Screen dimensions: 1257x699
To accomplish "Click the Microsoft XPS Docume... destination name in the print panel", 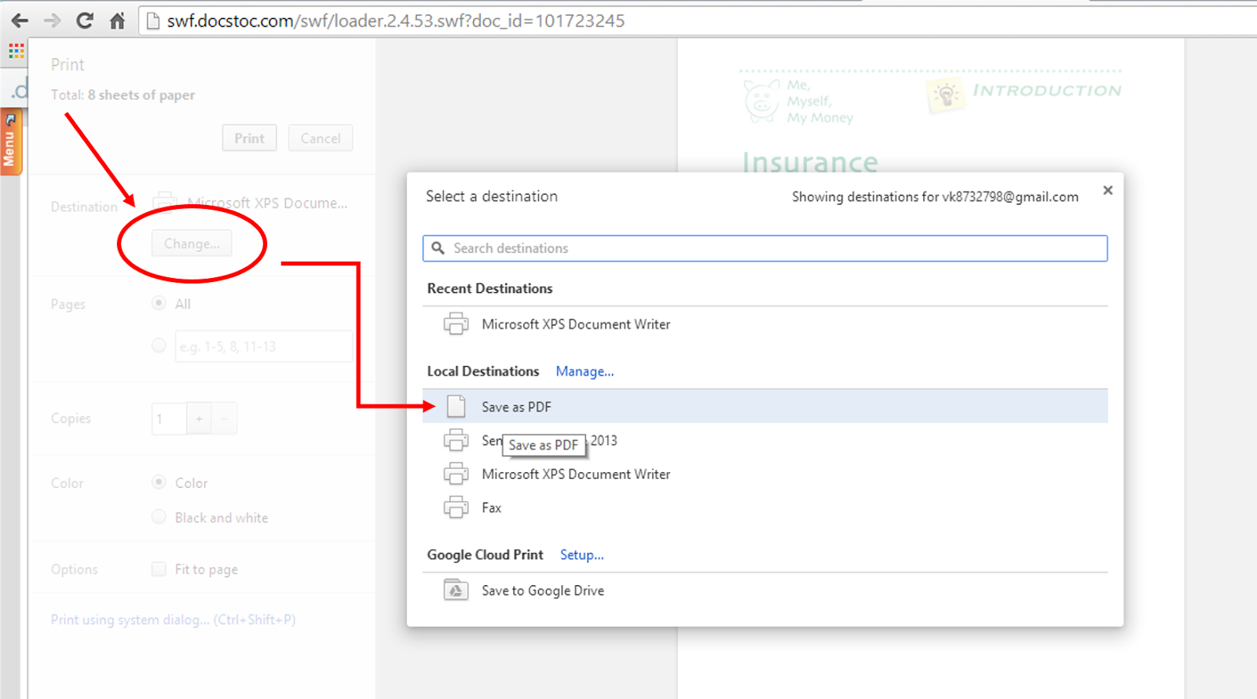I will click(x=267, y=203).
